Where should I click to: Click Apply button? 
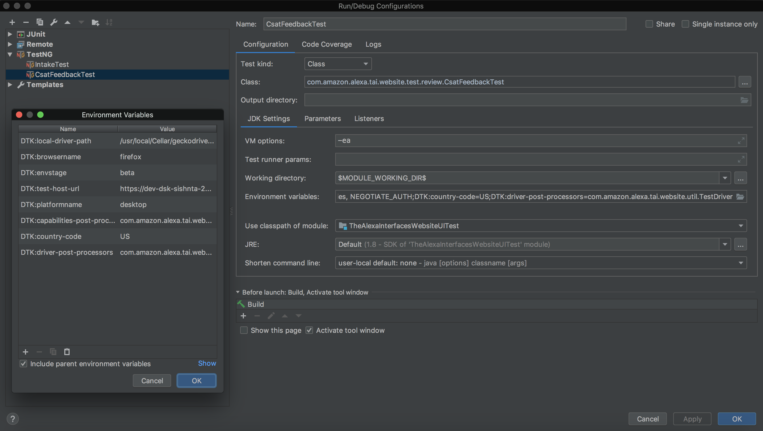pos(692,419)
